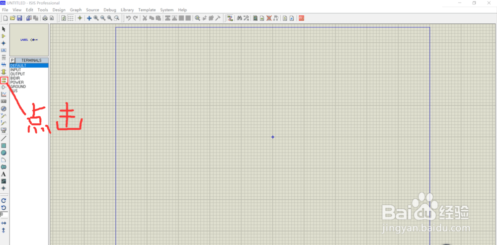Viewport: 497px width, 245px height.
Task: Select the Buses Mode tool
Action: coord(4,65)
